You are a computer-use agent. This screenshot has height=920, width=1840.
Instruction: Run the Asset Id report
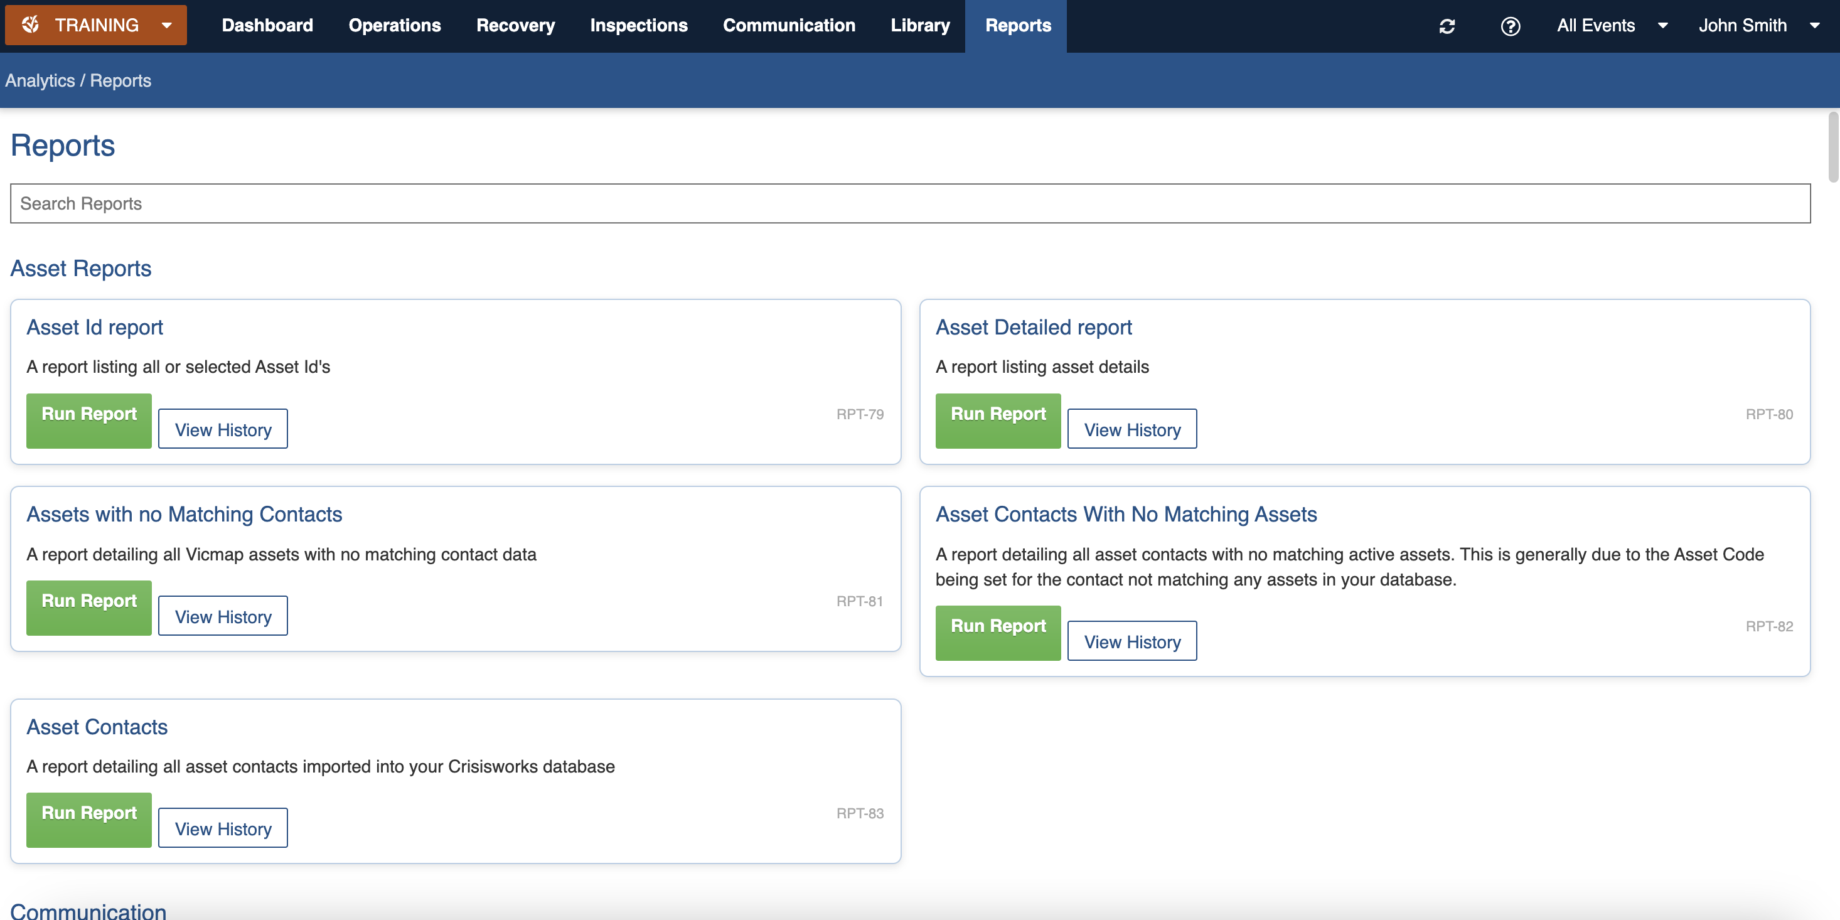tap(88, 420)
